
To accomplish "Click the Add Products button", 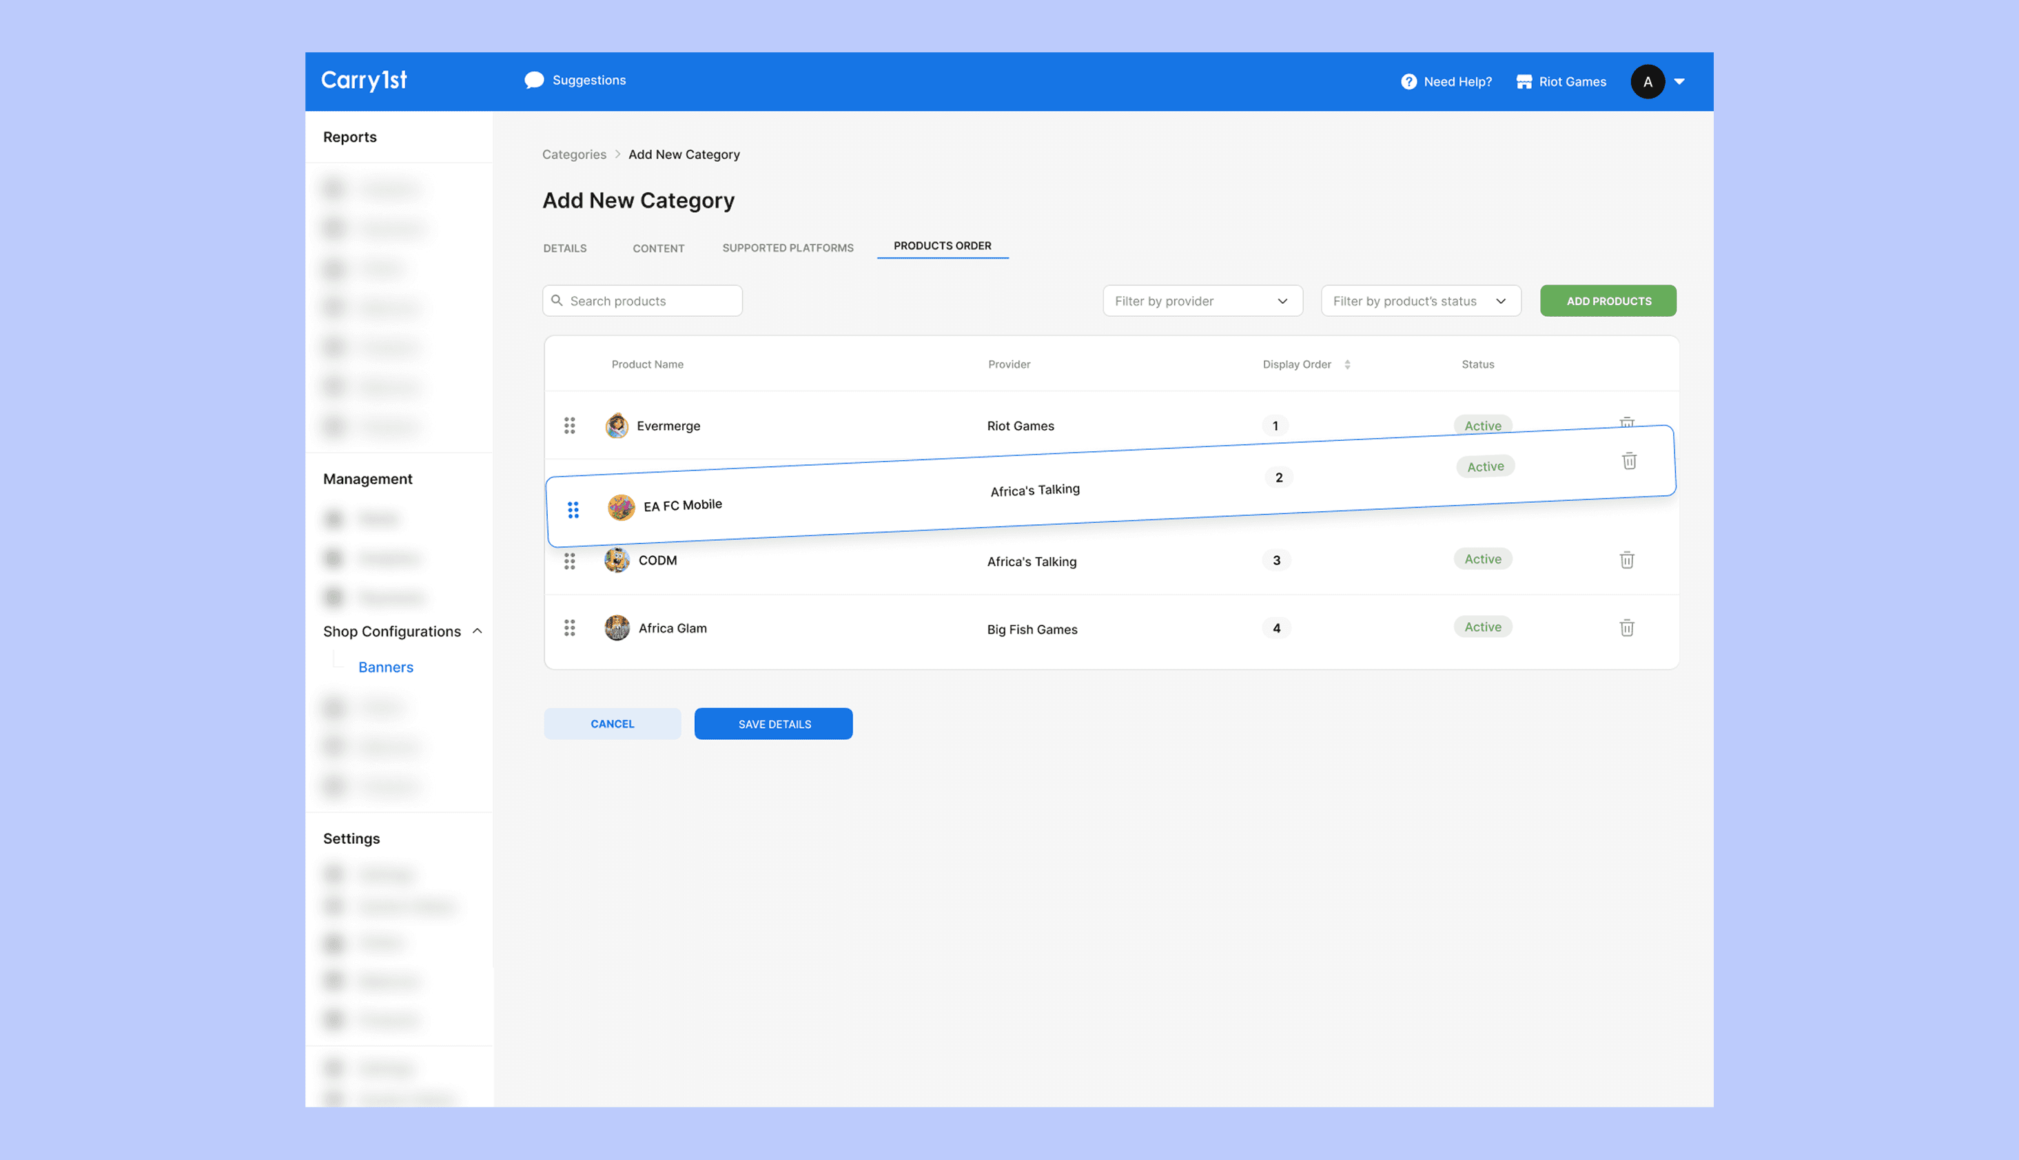I will (1608, 301).
